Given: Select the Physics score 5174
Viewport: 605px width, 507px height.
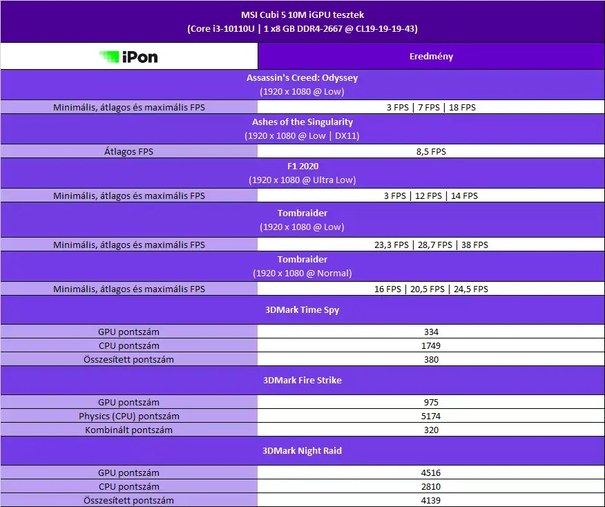Looking at the screenshot, I should tap(431, 417).
